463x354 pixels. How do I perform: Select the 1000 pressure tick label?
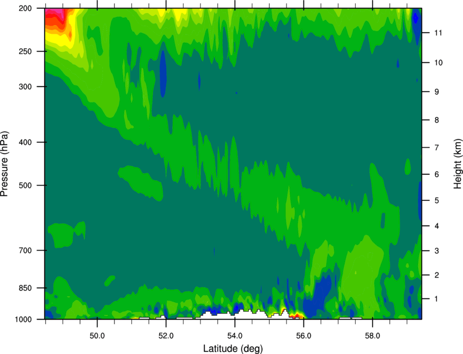coord(23,319)
